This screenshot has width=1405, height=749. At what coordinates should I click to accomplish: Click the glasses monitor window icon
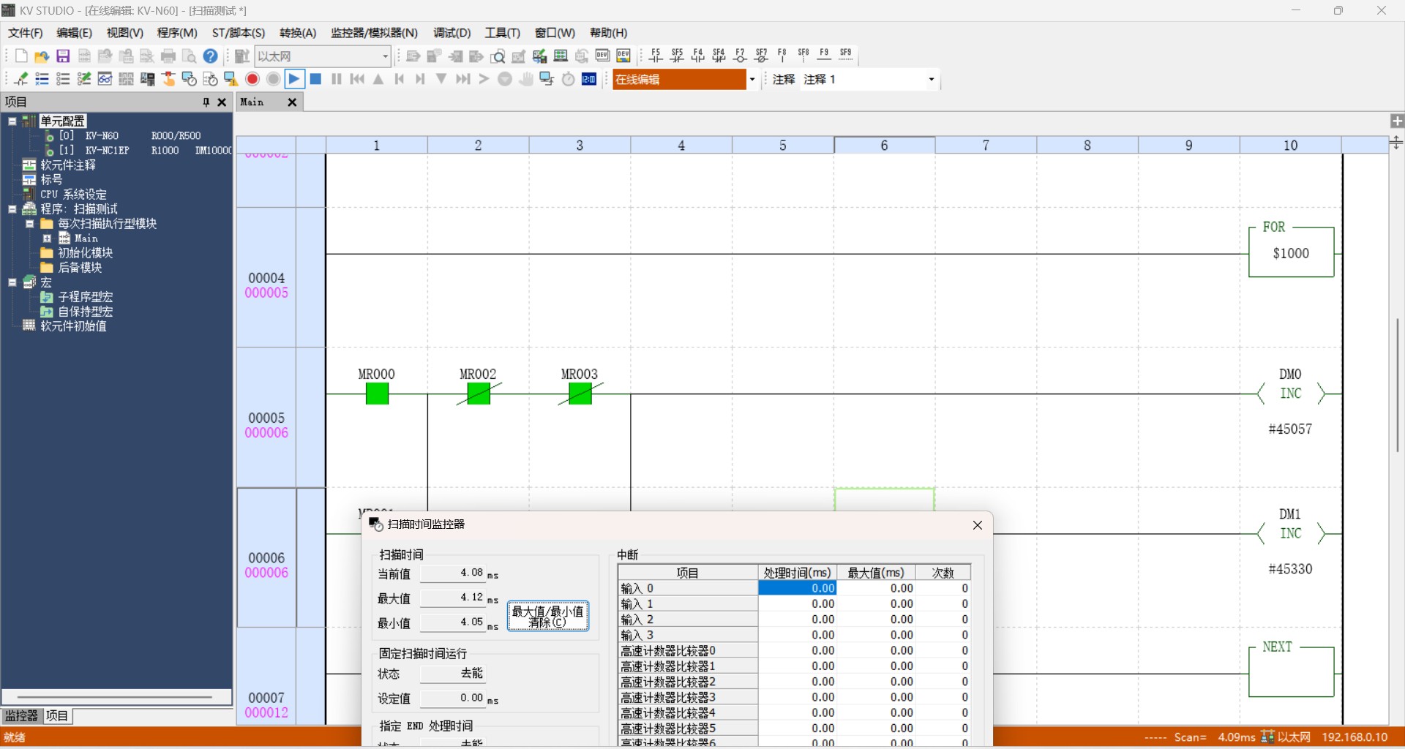pyautogui.click(x=105, y=79)
